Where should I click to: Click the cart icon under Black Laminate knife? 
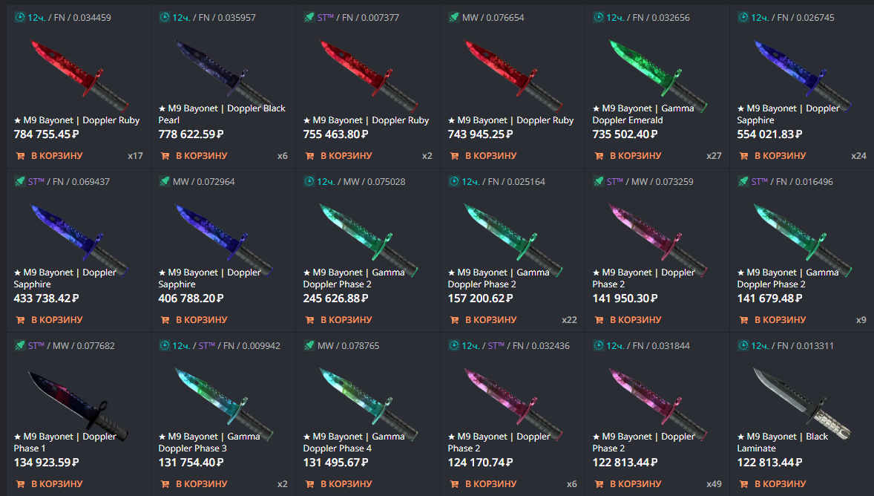point(743,484)
